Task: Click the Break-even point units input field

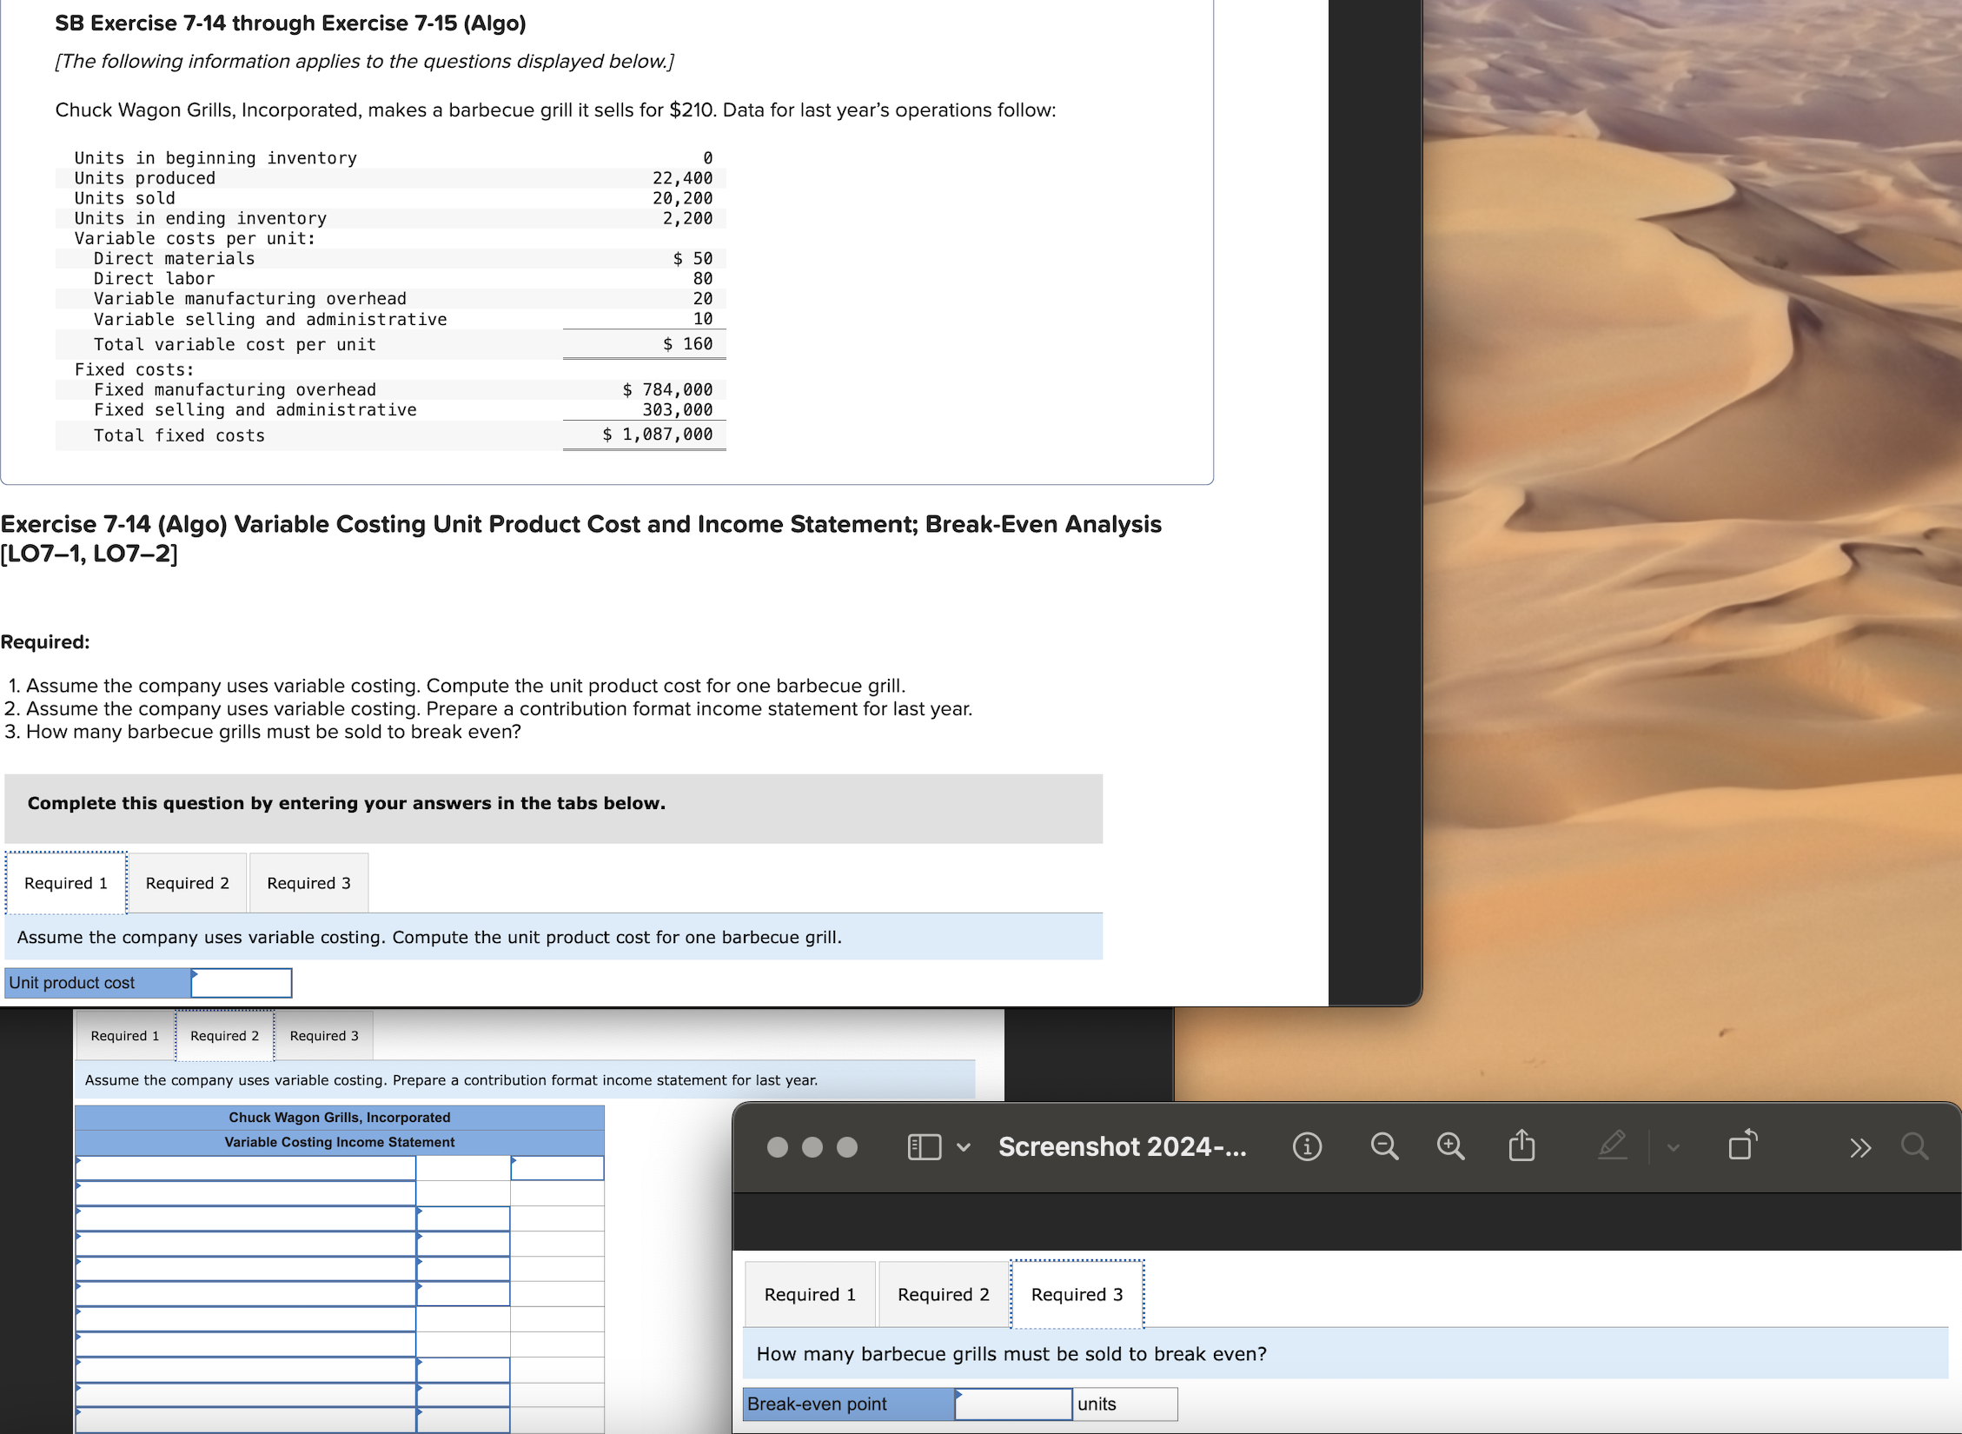Action: coord(1013,1404)
